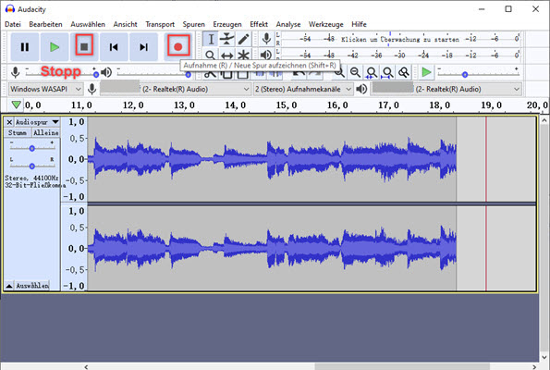
Task: Open the Ansicht menu
Action: point(125,24)
